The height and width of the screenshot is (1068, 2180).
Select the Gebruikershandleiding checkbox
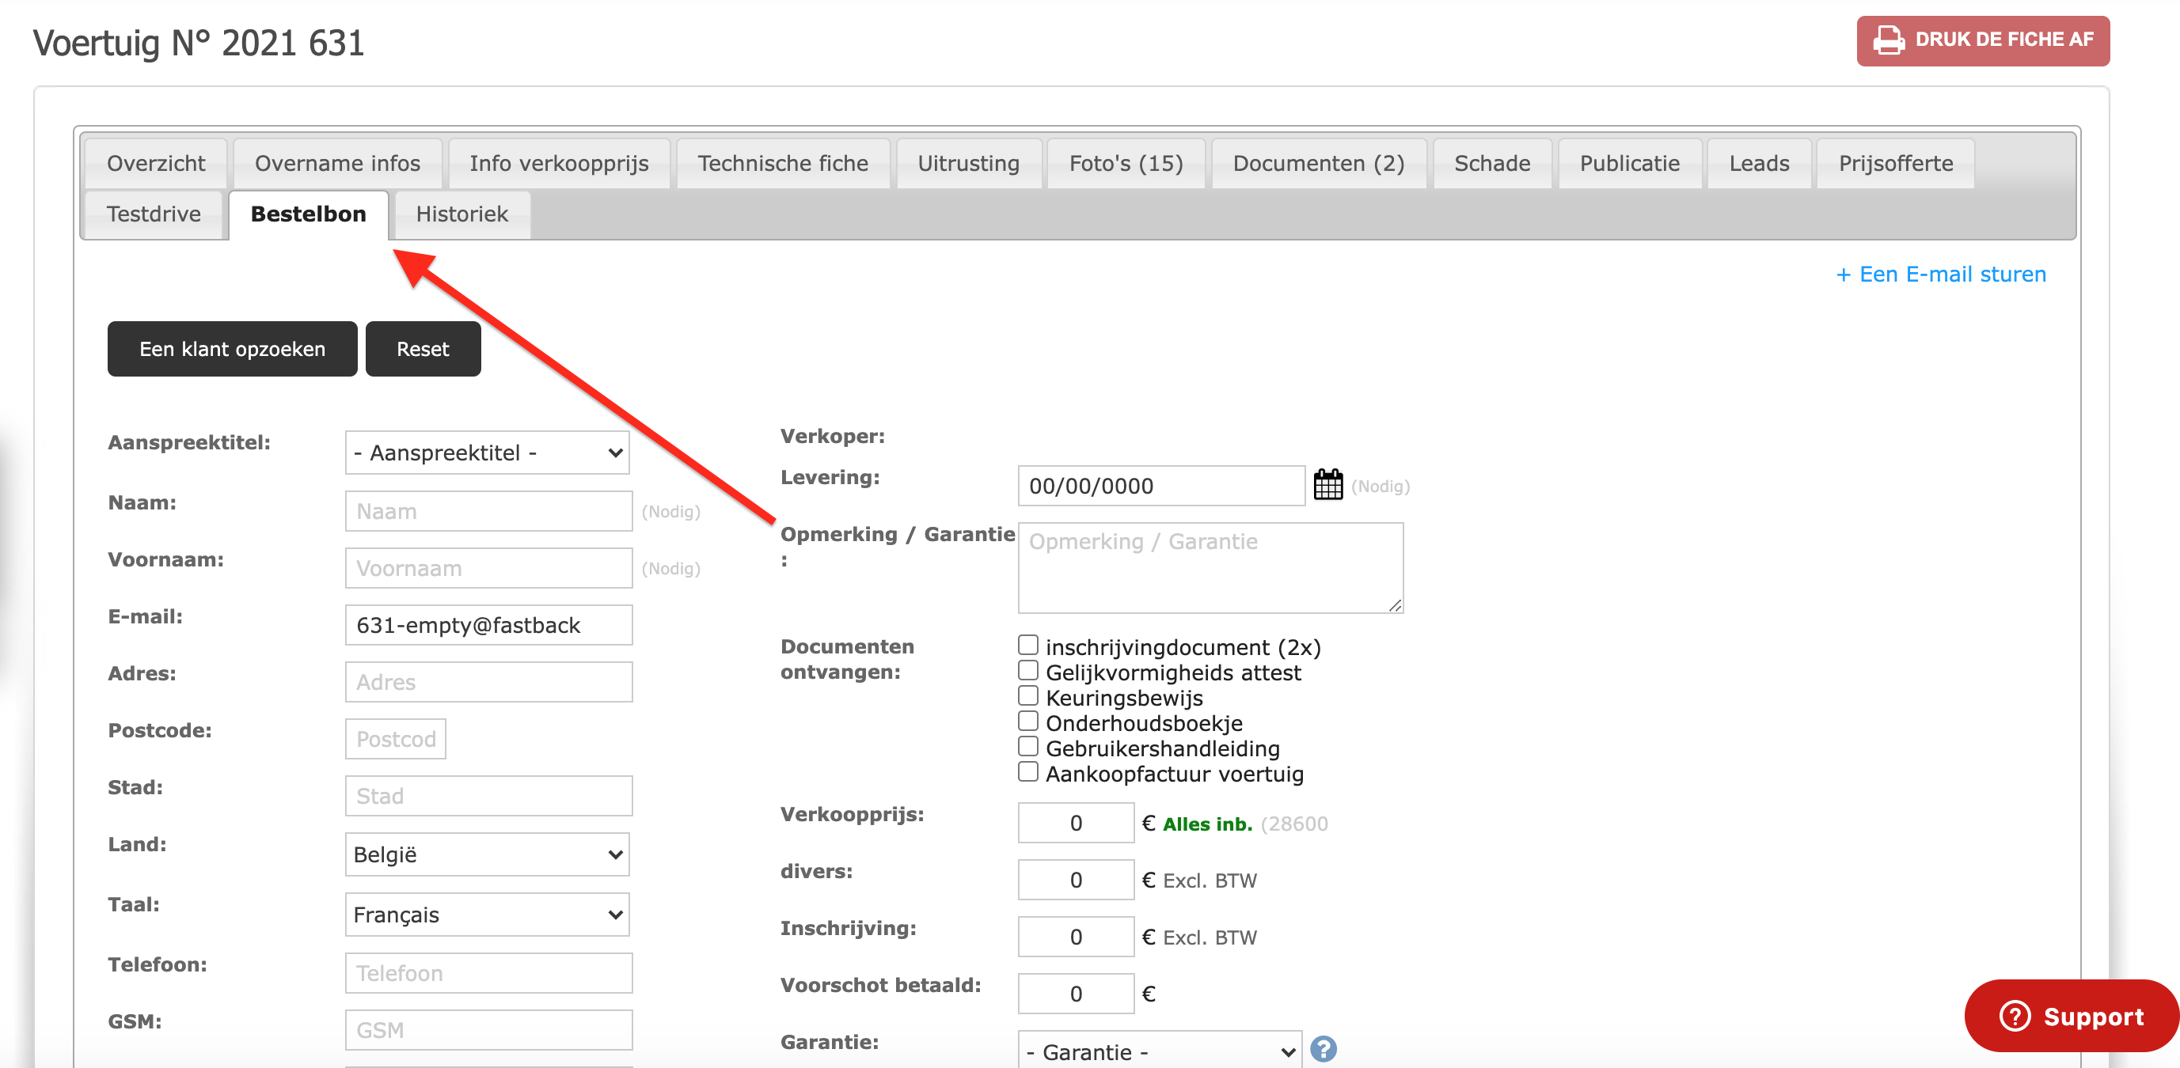coord(1027,747)
